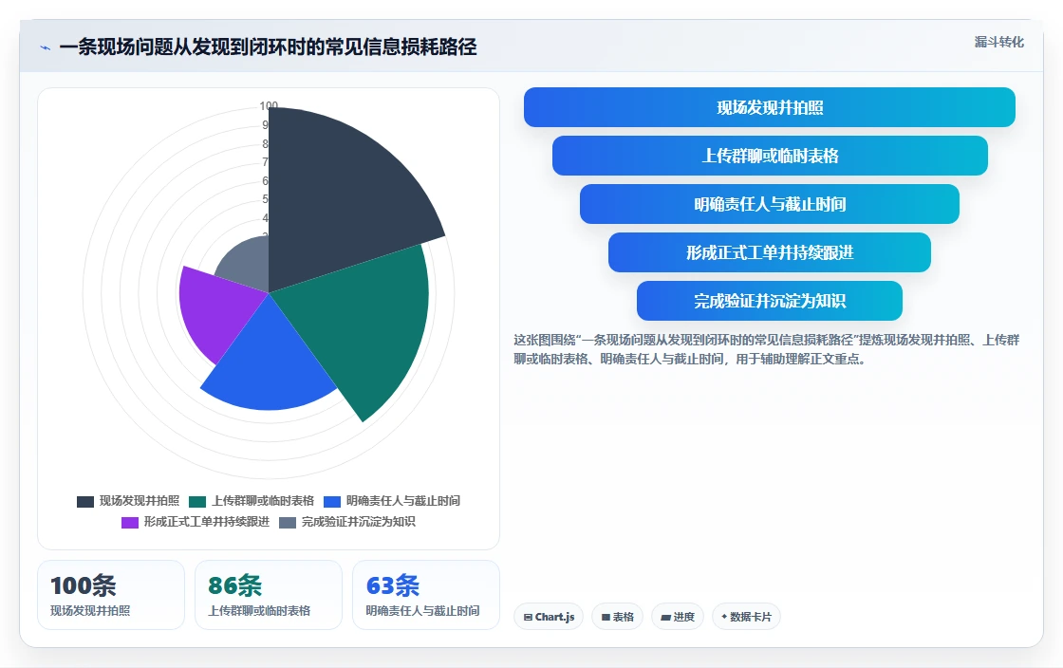Viewport: 1063px width, 668px height.
Task: Click the title 一条现场问题从发现到闭环时的常见信息损耗路径
Action: click(x=268, y=47)
